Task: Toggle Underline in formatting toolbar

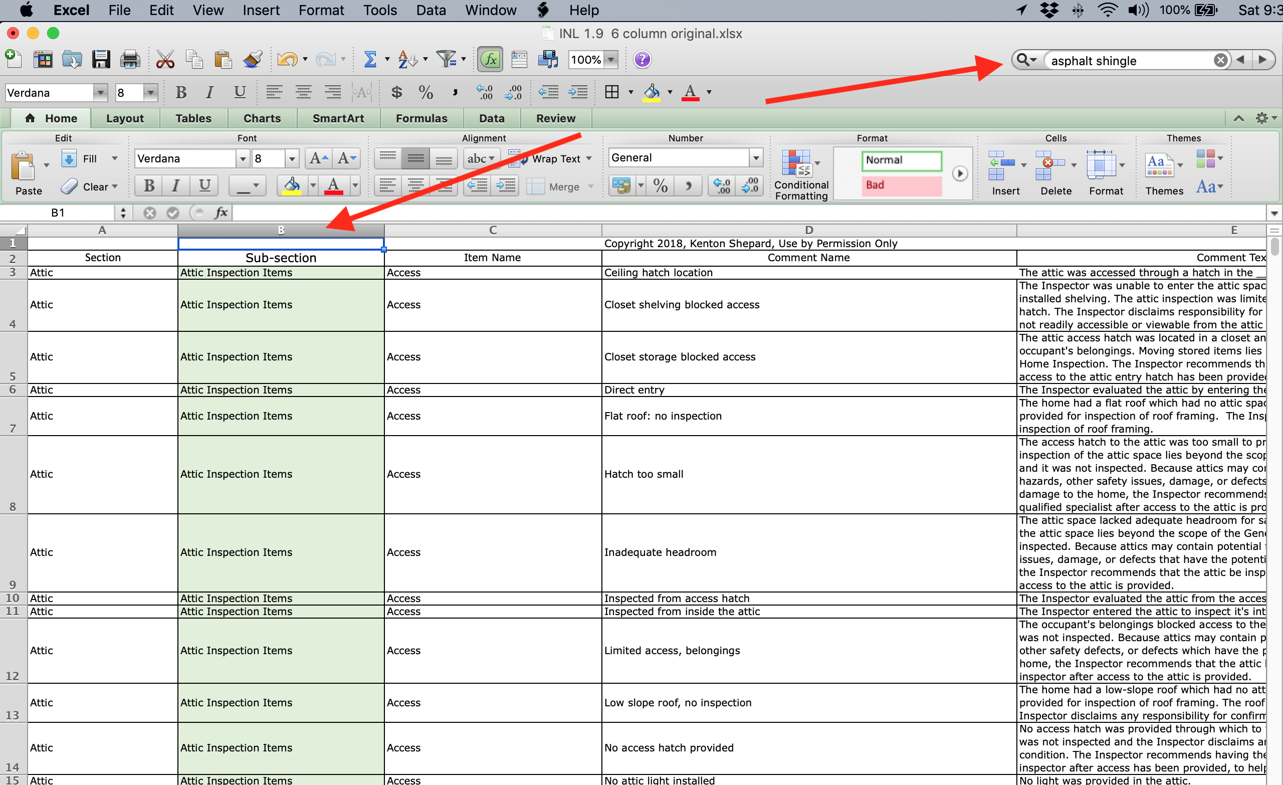Action: [x=240, y=93]
